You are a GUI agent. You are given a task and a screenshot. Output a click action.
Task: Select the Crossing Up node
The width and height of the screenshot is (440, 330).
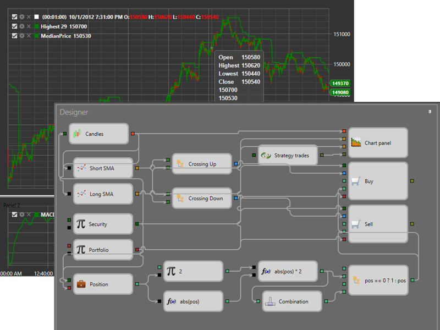point(202,164)
